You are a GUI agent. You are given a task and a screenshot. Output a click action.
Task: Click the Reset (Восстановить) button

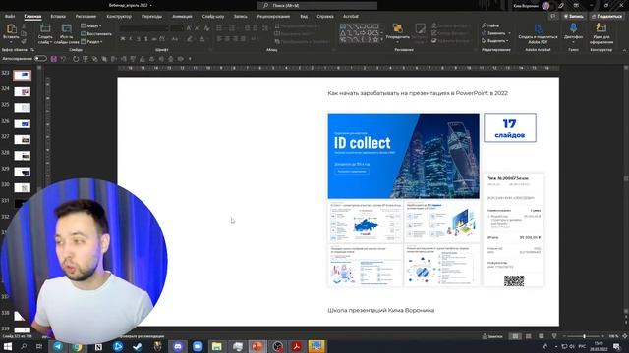[x=96, y=33]
